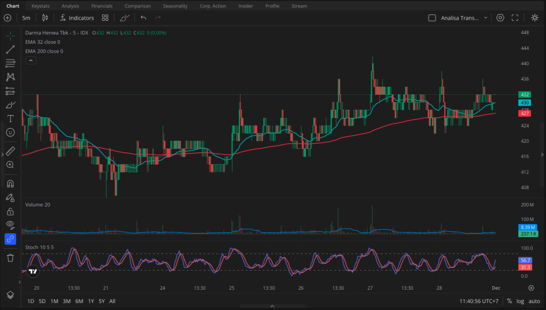Open the Seasonality tab
This screenshot has width=546, height=310.
coord(175,6)
